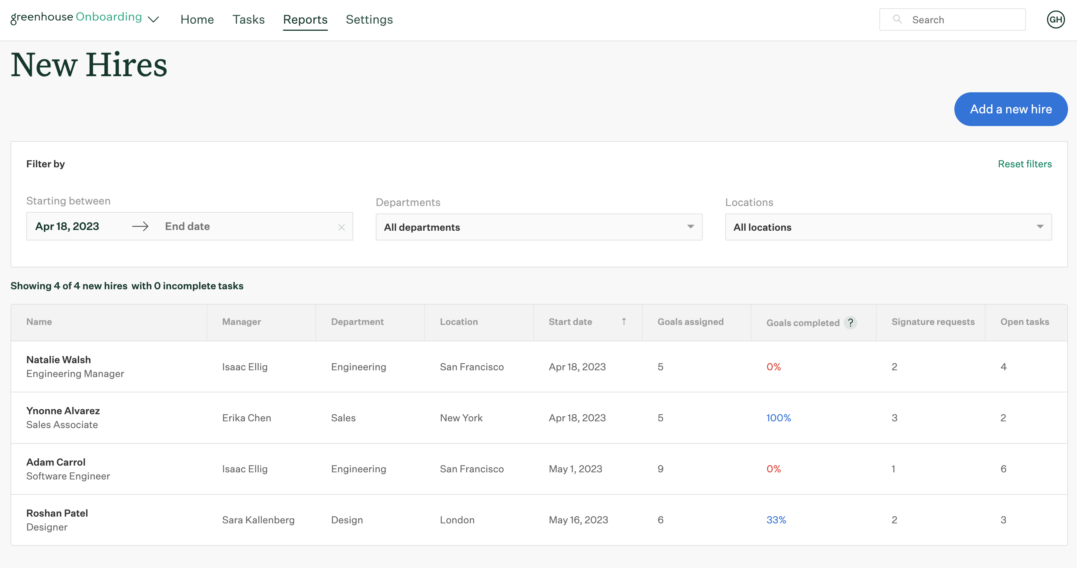Sort by the Manager column header

(241, 322)
